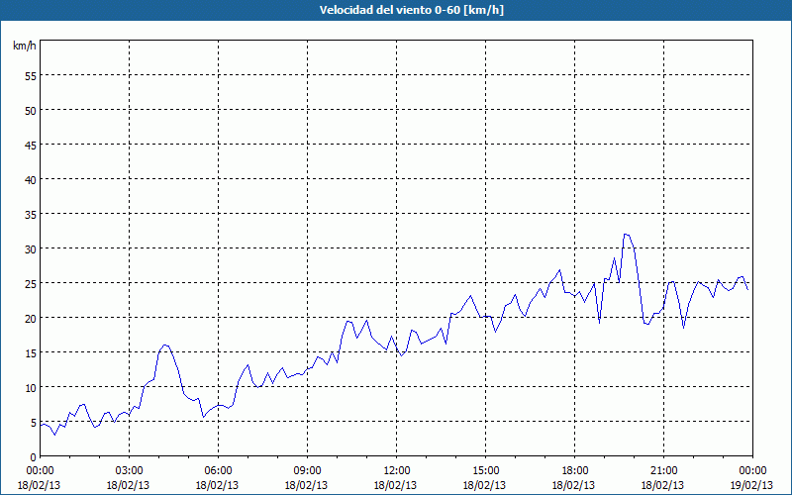This screenshot has width=792, height=495.
Task: Select the 0 y-axis label
Action: point(34,457)
